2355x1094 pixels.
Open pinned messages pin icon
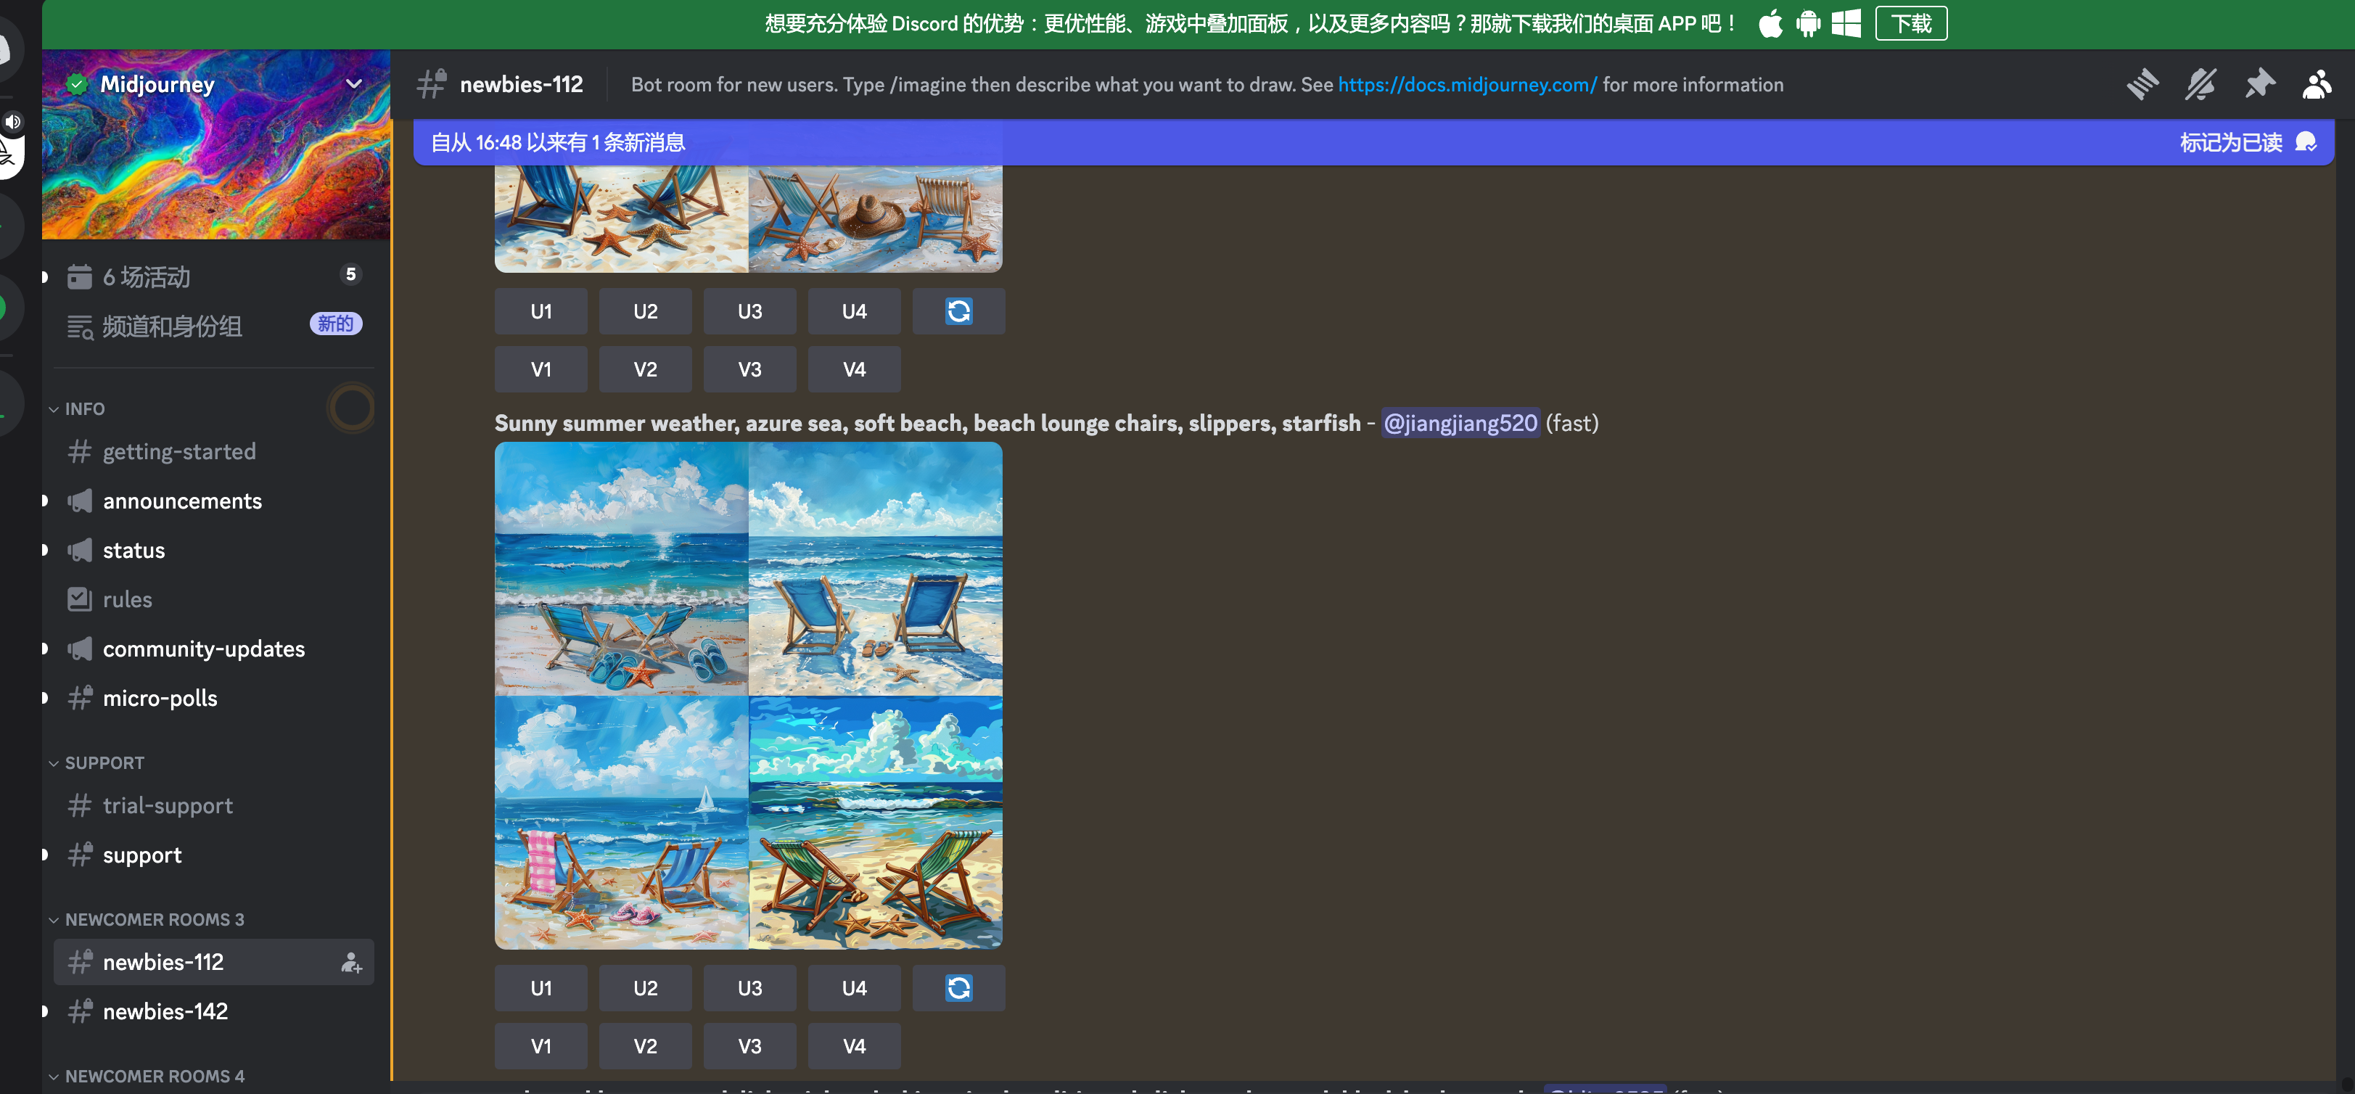click(2259, 84)
